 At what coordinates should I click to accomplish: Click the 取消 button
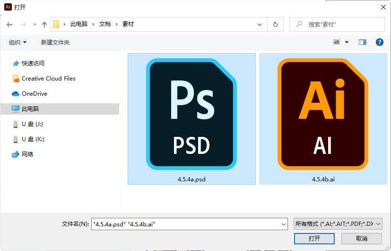(x=361, y=239)
